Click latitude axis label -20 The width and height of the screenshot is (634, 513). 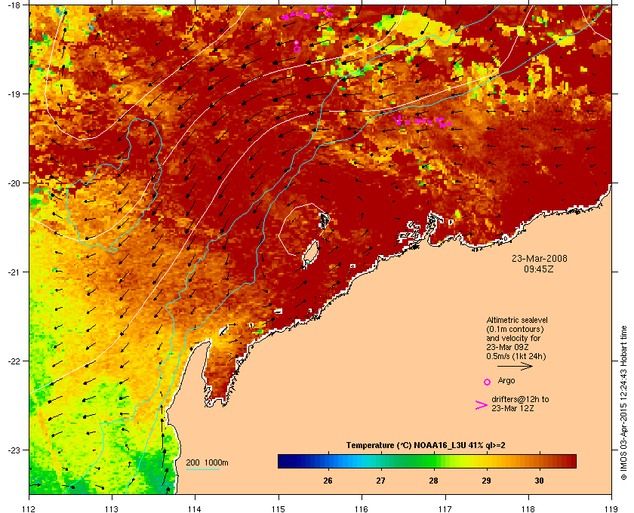(14, 183)
